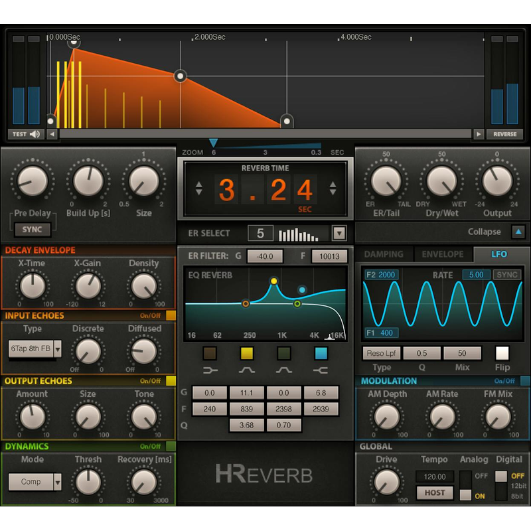Screen dimensions: 531x531
Task: Toggle the Input Echoes On/Off switch
Action: [171, 316]
